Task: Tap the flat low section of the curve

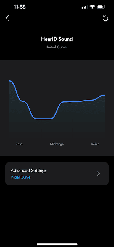Action: point(43,119)
